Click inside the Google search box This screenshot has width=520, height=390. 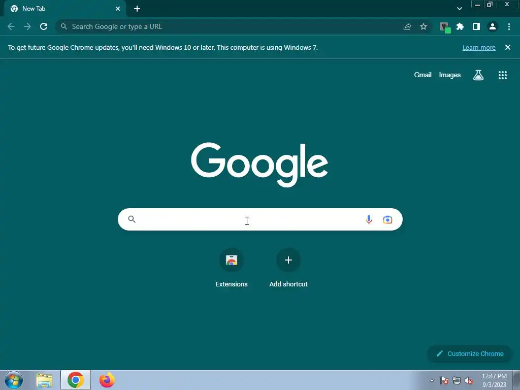coord(260,219)
